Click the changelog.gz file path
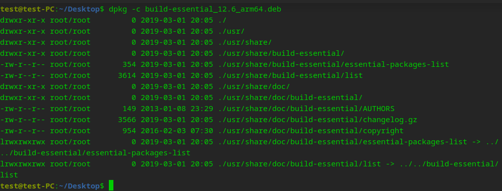This screenshot has height=191, width=502. click(x=318, y=120)
